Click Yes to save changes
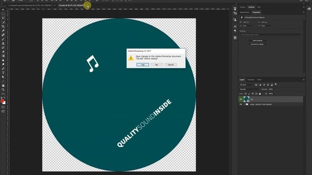This screenshot has width=312, height=175. pyautogui.click(x=143, y=65)
